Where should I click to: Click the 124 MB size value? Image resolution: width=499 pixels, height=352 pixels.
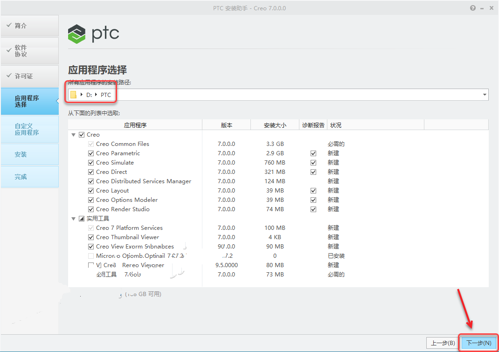(275, 181)
